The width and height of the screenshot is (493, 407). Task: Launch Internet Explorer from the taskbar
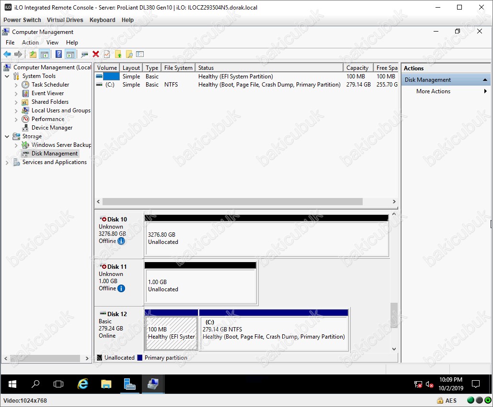click(83, 384)
